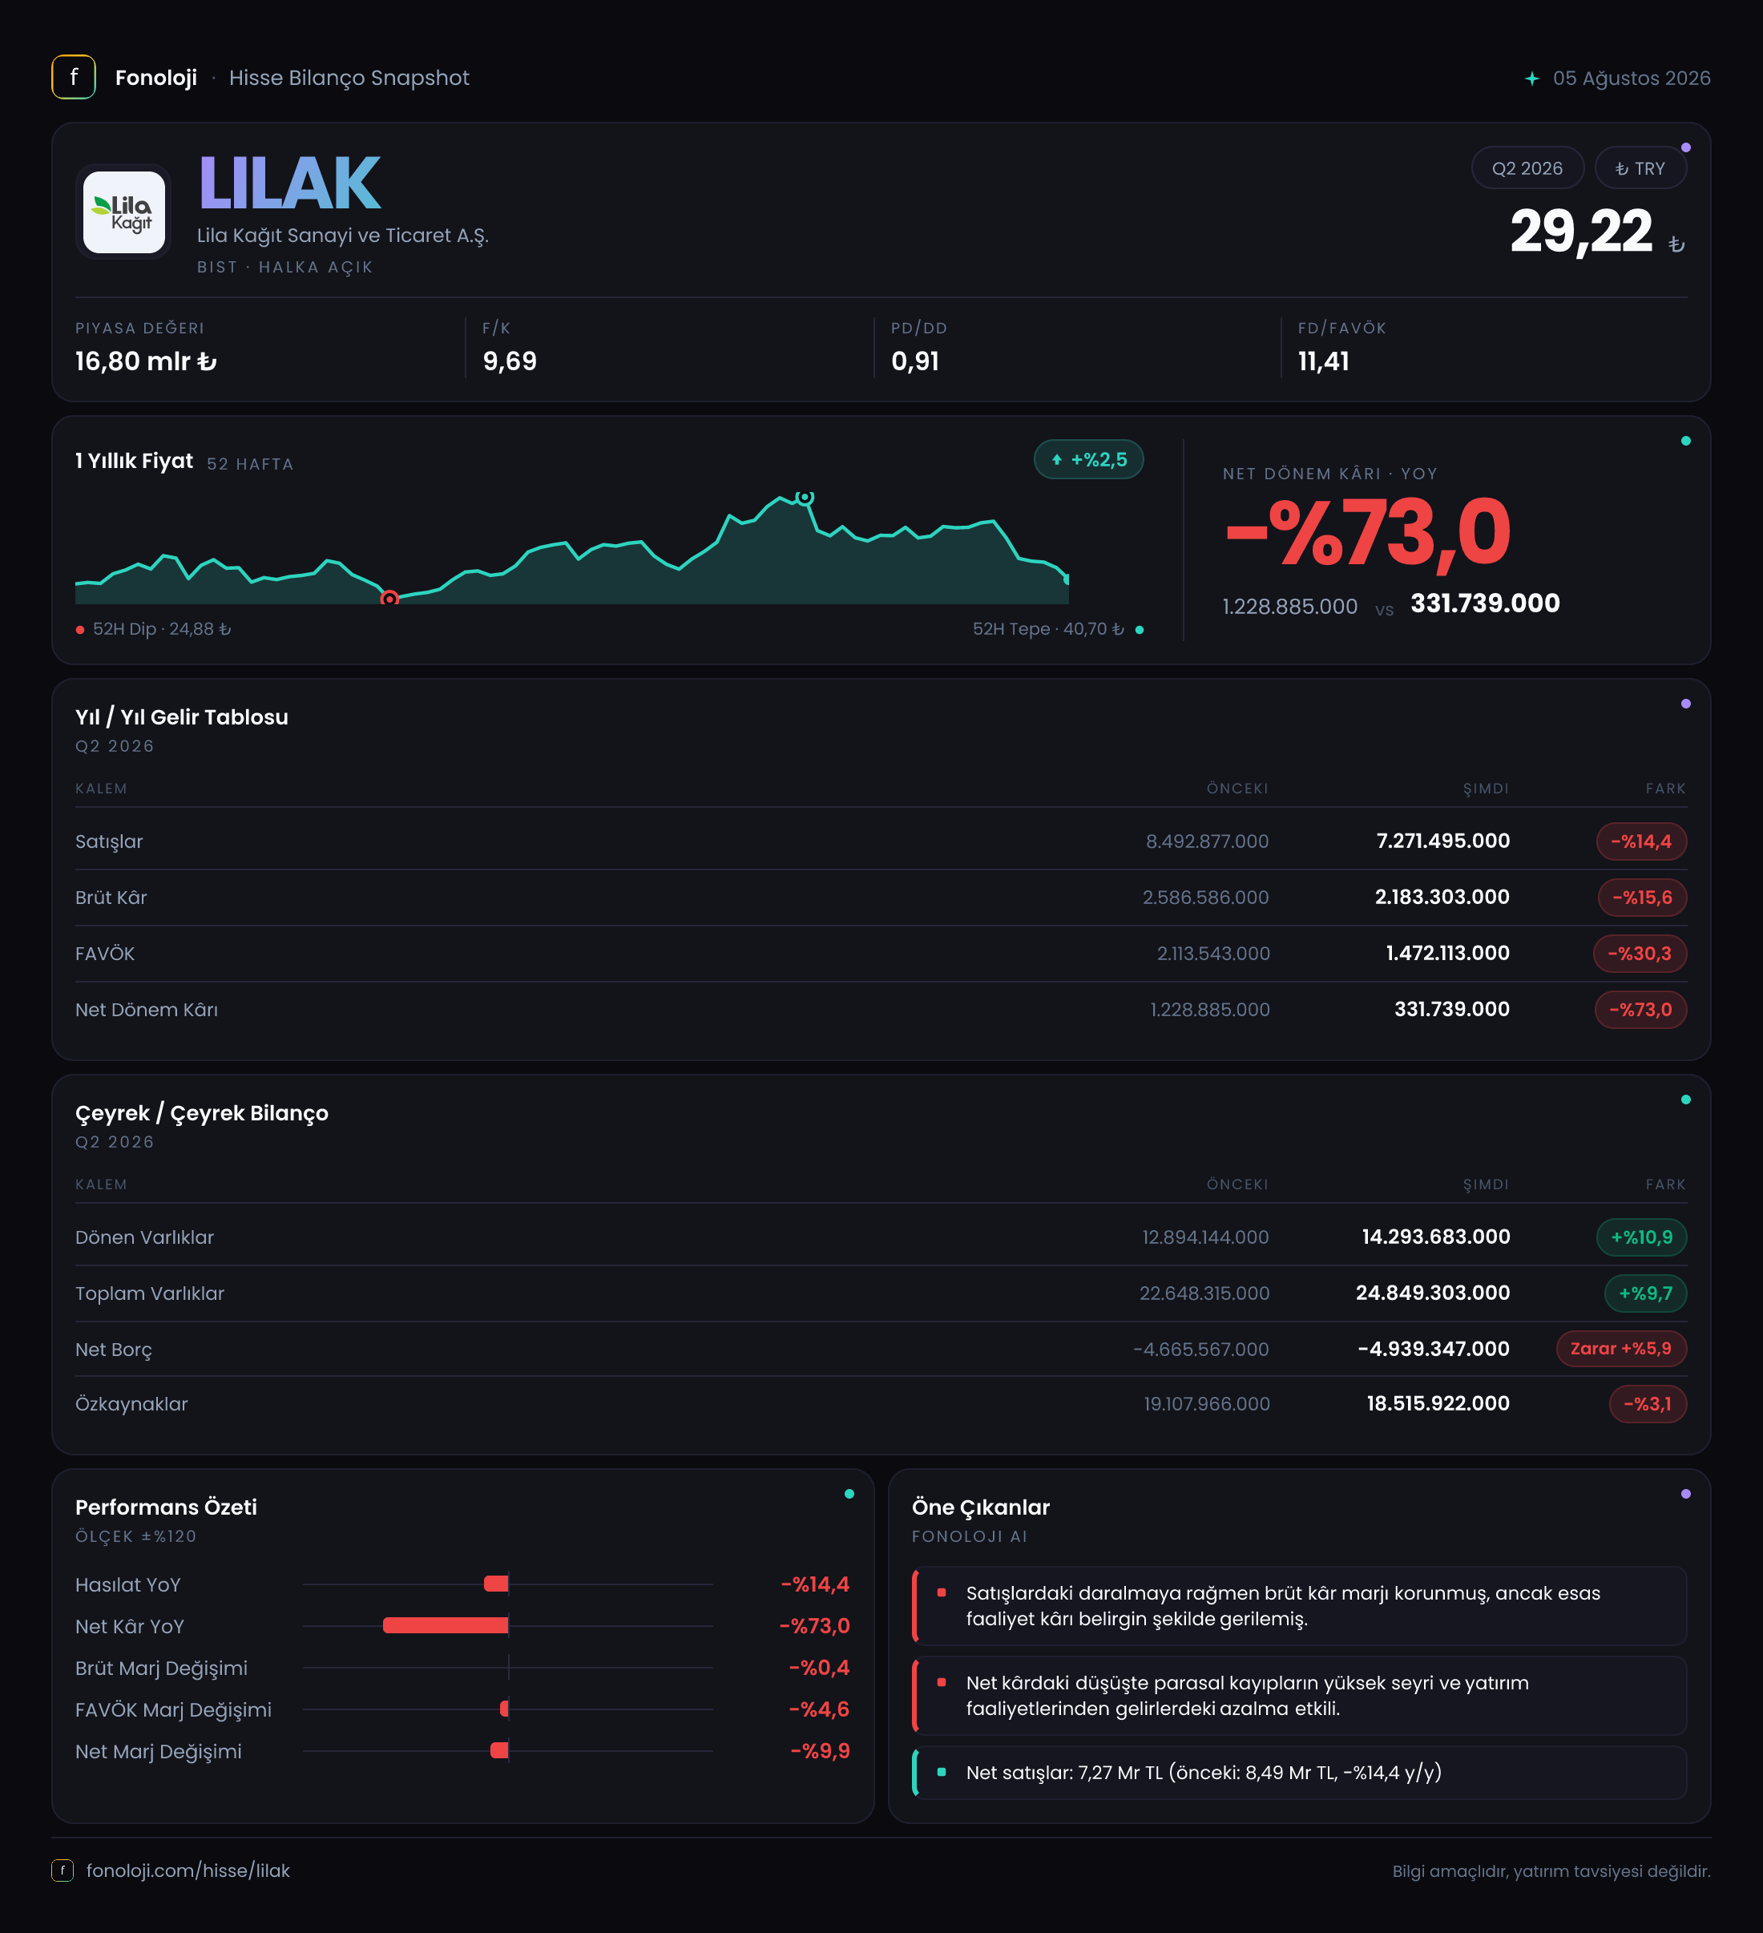Click the red dot beside 52H Dip label
The width and height of the screenshot is (1763, 1933).
pos(80,630)
